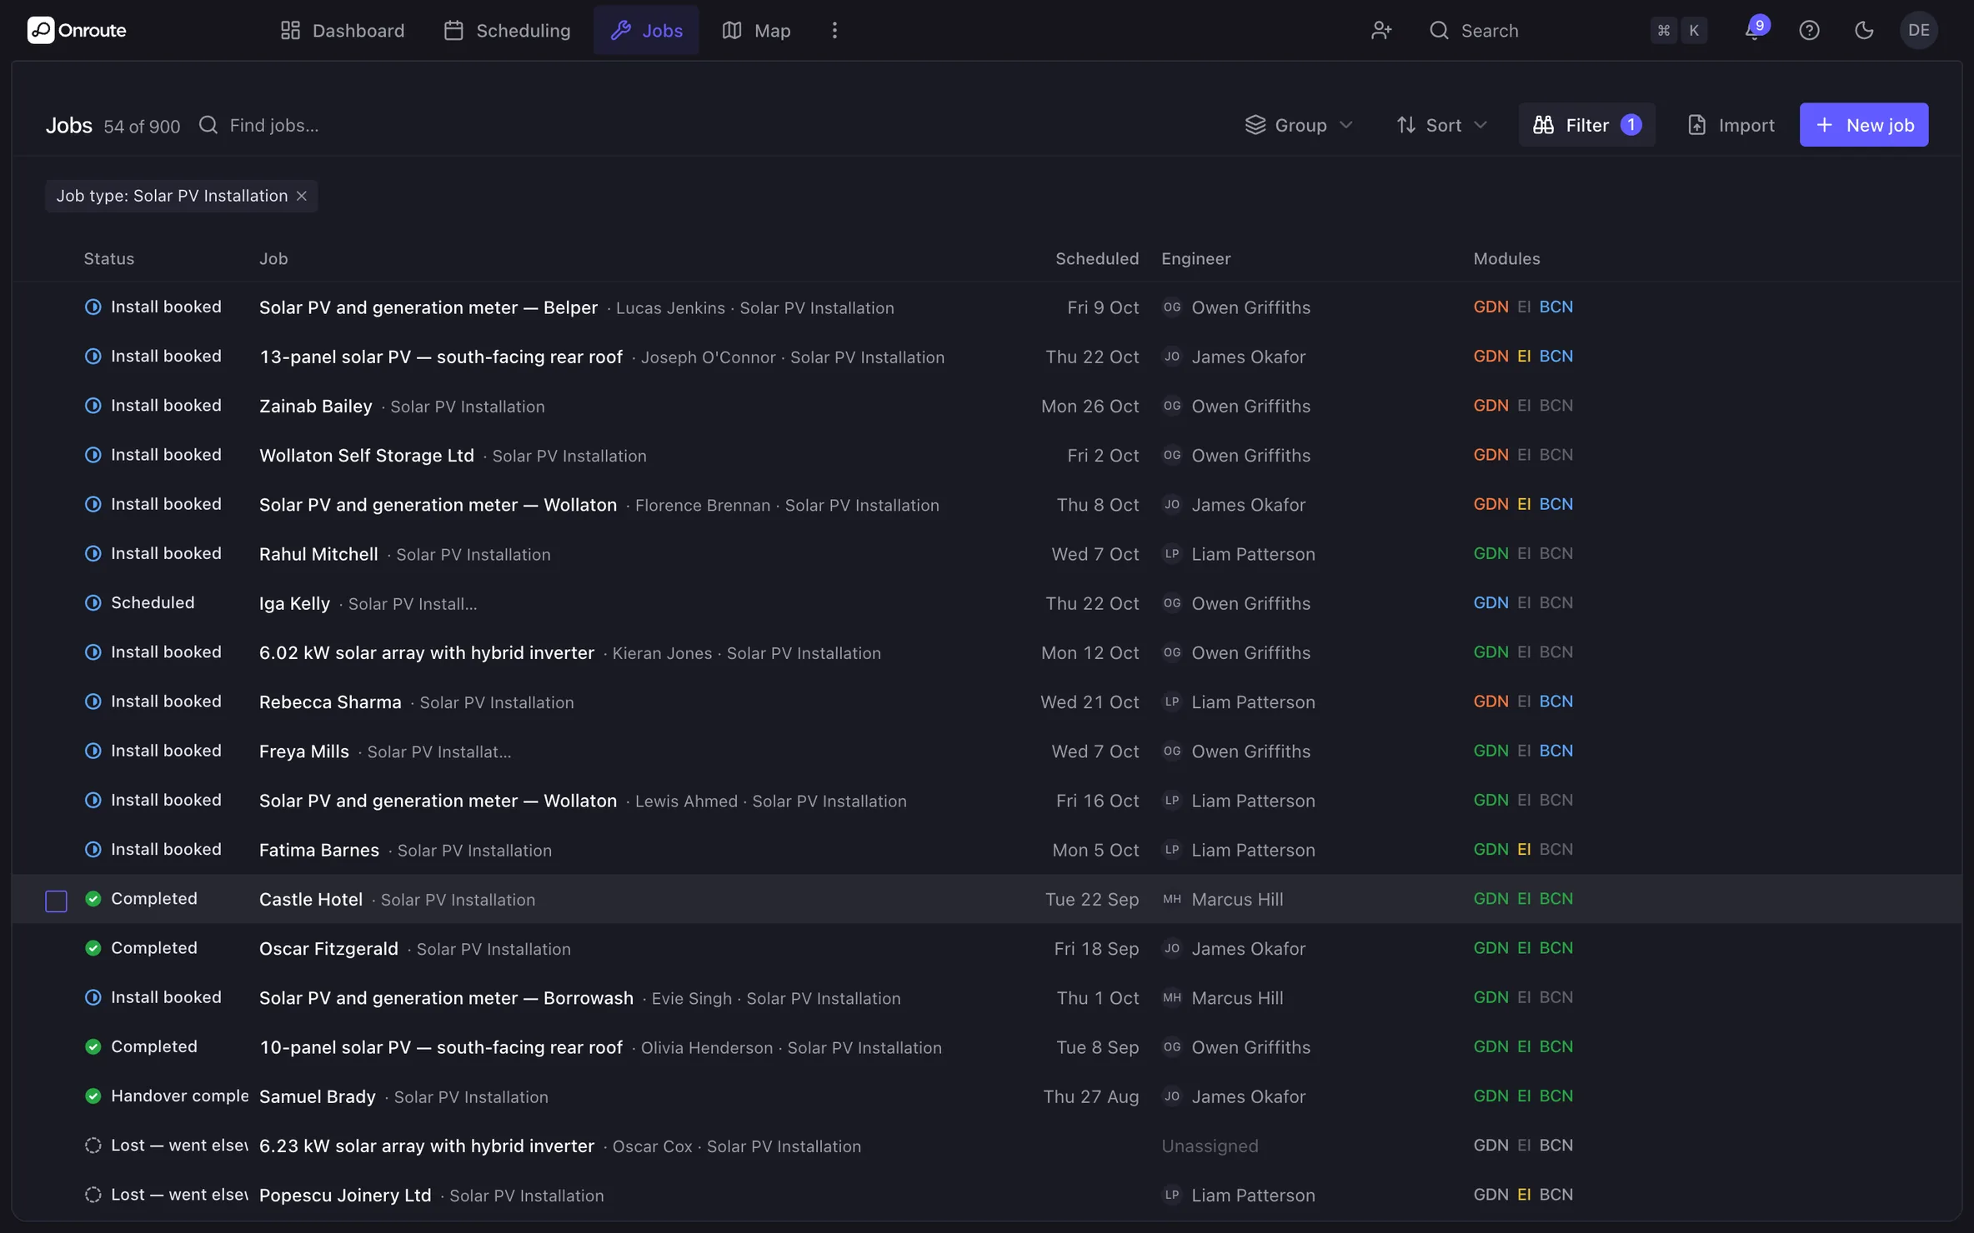Open the Rebecca Sharma job

tap(330, 702)
